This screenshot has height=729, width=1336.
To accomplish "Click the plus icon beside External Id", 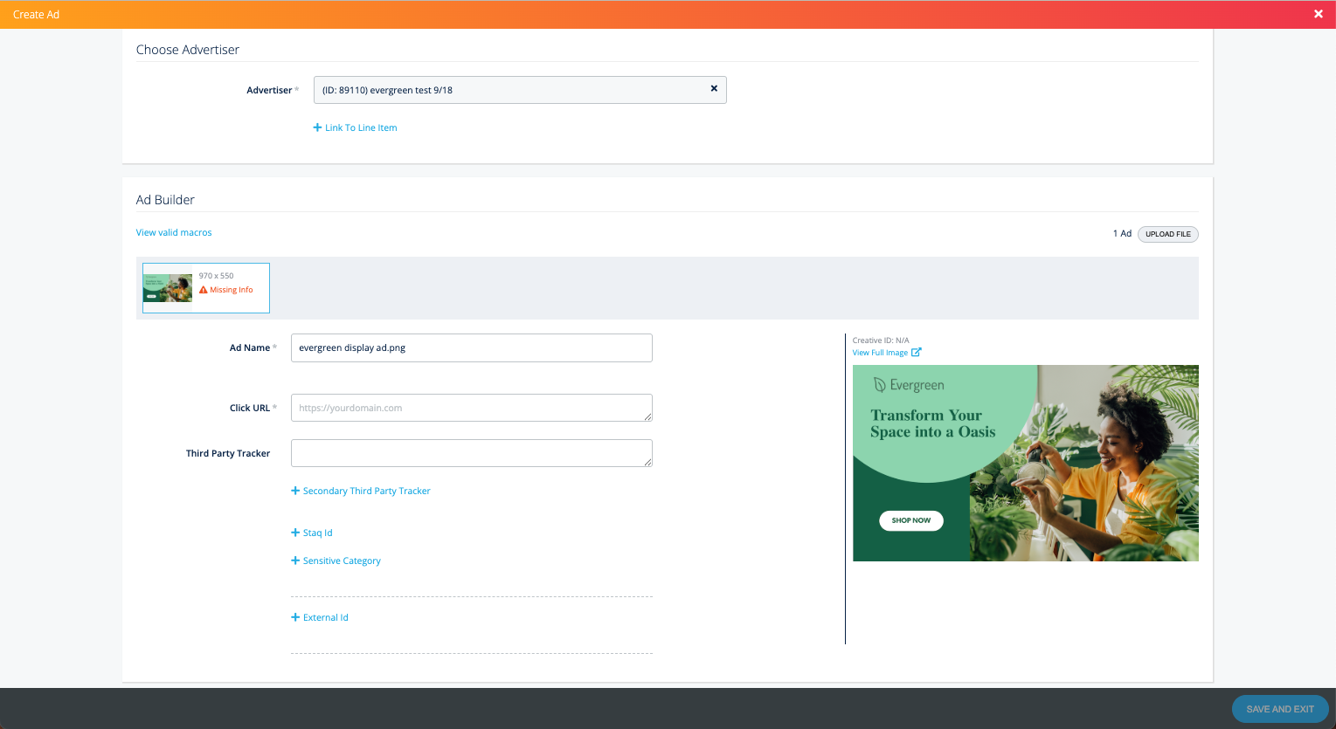I will (295, 617).
